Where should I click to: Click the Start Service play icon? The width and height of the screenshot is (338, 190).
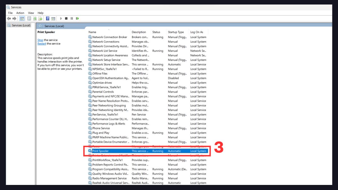click(61, 19)
